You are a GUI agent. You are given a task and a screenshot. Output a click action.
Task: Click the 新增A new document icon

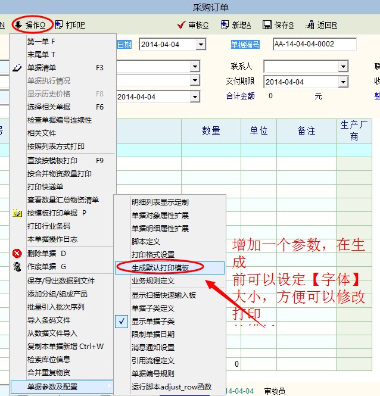(x=225, y=25)
